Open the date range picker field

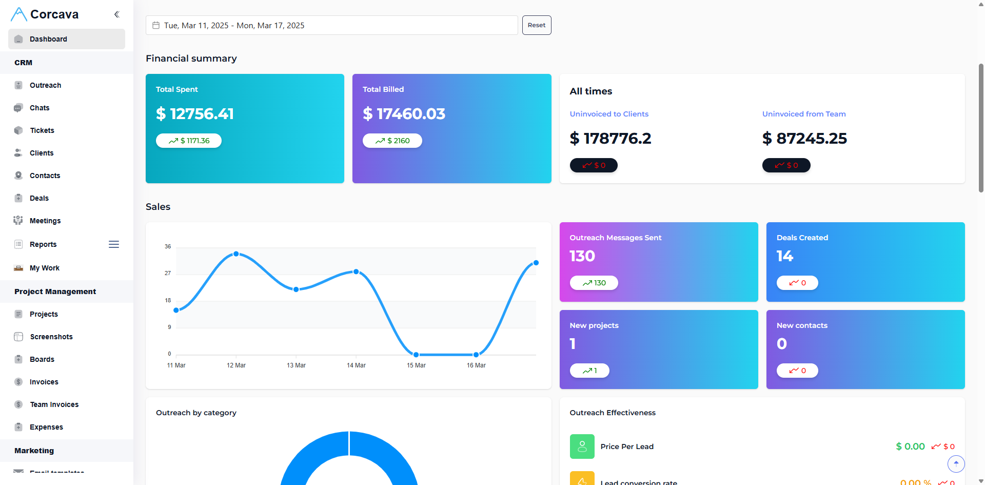coord(332,25)
